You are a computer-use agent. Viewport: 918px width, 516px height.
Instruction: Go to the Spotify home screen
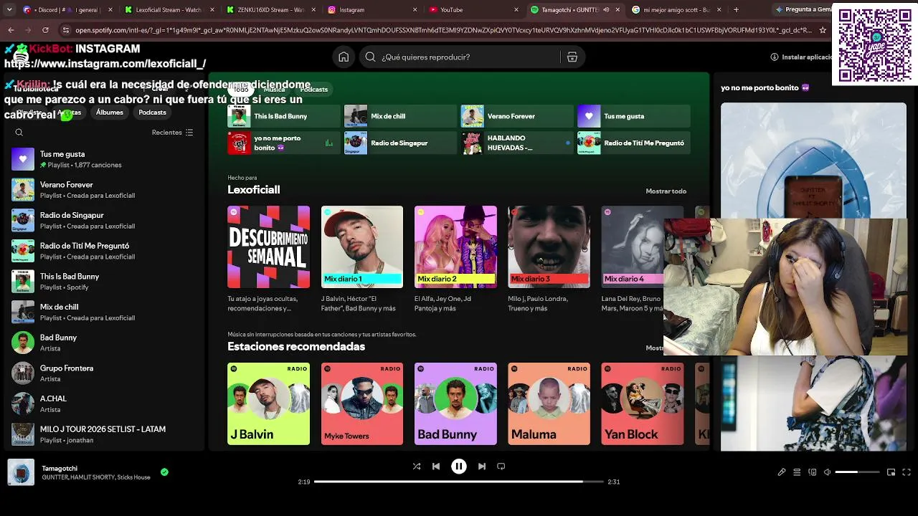tap(344, 57)
